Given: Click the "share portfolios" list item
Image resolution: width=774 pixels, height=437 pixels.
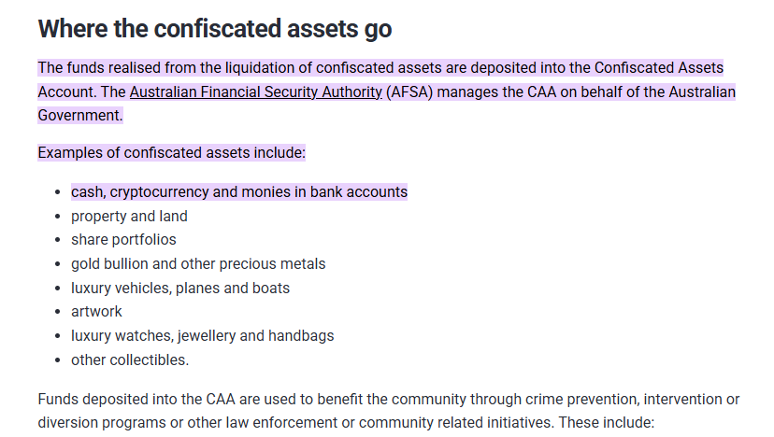Looking at the screenshot, I should coord(123,240).
